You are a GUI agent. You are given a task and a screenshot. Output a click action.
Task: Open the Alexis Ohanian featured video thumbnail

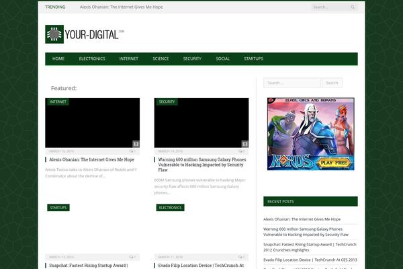tap(93, 123)
